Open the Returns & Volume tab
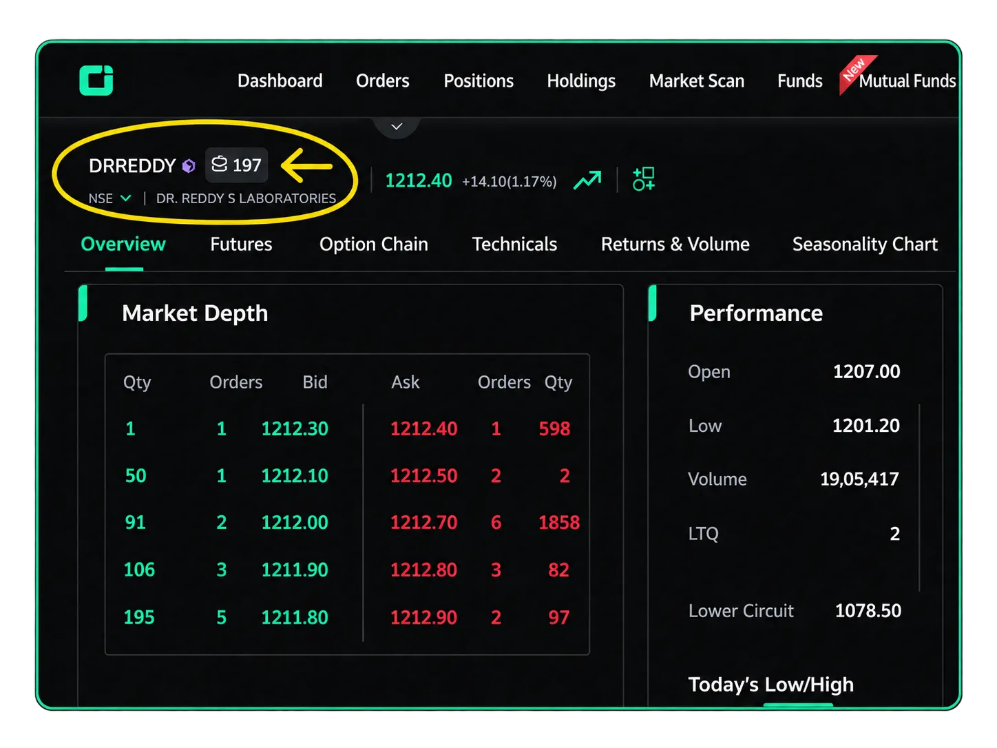 coord(675,245)
